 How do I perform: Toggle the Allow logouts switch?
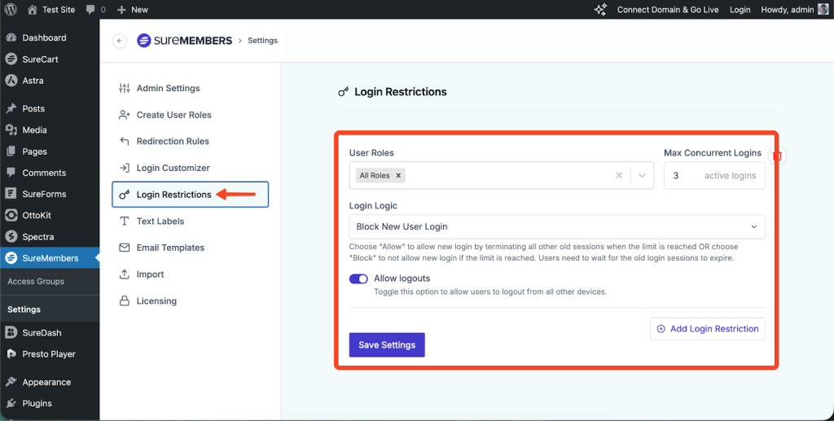pyautogui.click(x=358, y=278)
